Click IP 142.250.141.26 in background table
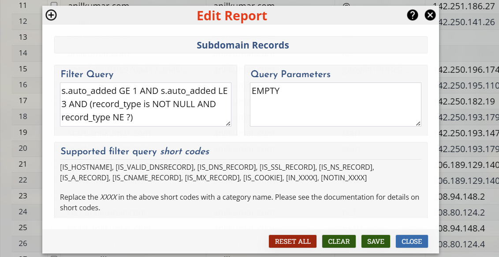Viewport: 499px width, 257px height. (x=467, y=22)
